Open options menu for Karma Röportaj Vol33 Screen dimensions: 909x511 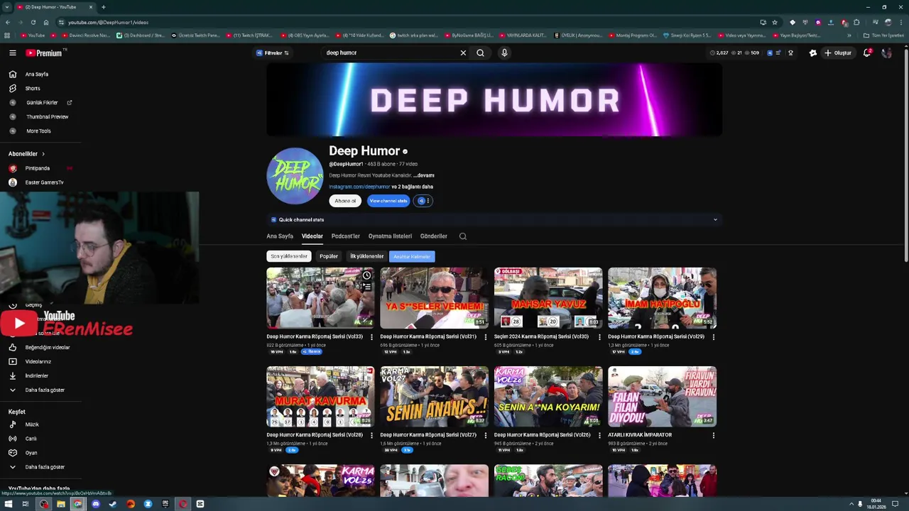pos(371,337)
